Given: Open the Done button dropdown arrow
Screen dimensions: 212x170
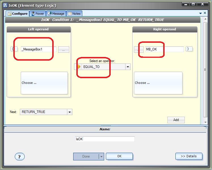Looking at the screenshot, I should point(101,156).
